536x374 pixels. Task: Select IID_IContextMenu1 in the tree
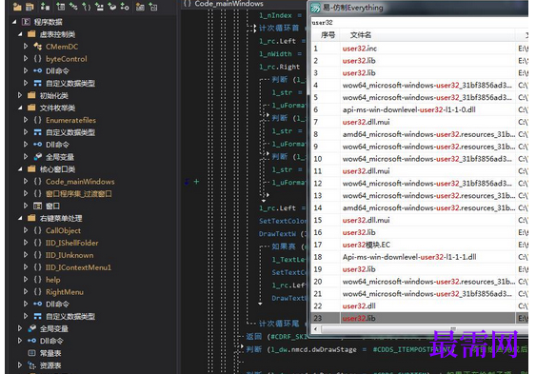click(78, 267)
